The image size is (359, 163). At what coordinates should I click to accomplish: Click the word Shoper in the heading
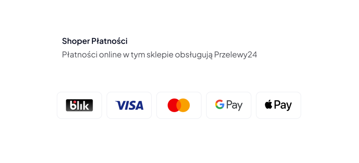[76, 41]
